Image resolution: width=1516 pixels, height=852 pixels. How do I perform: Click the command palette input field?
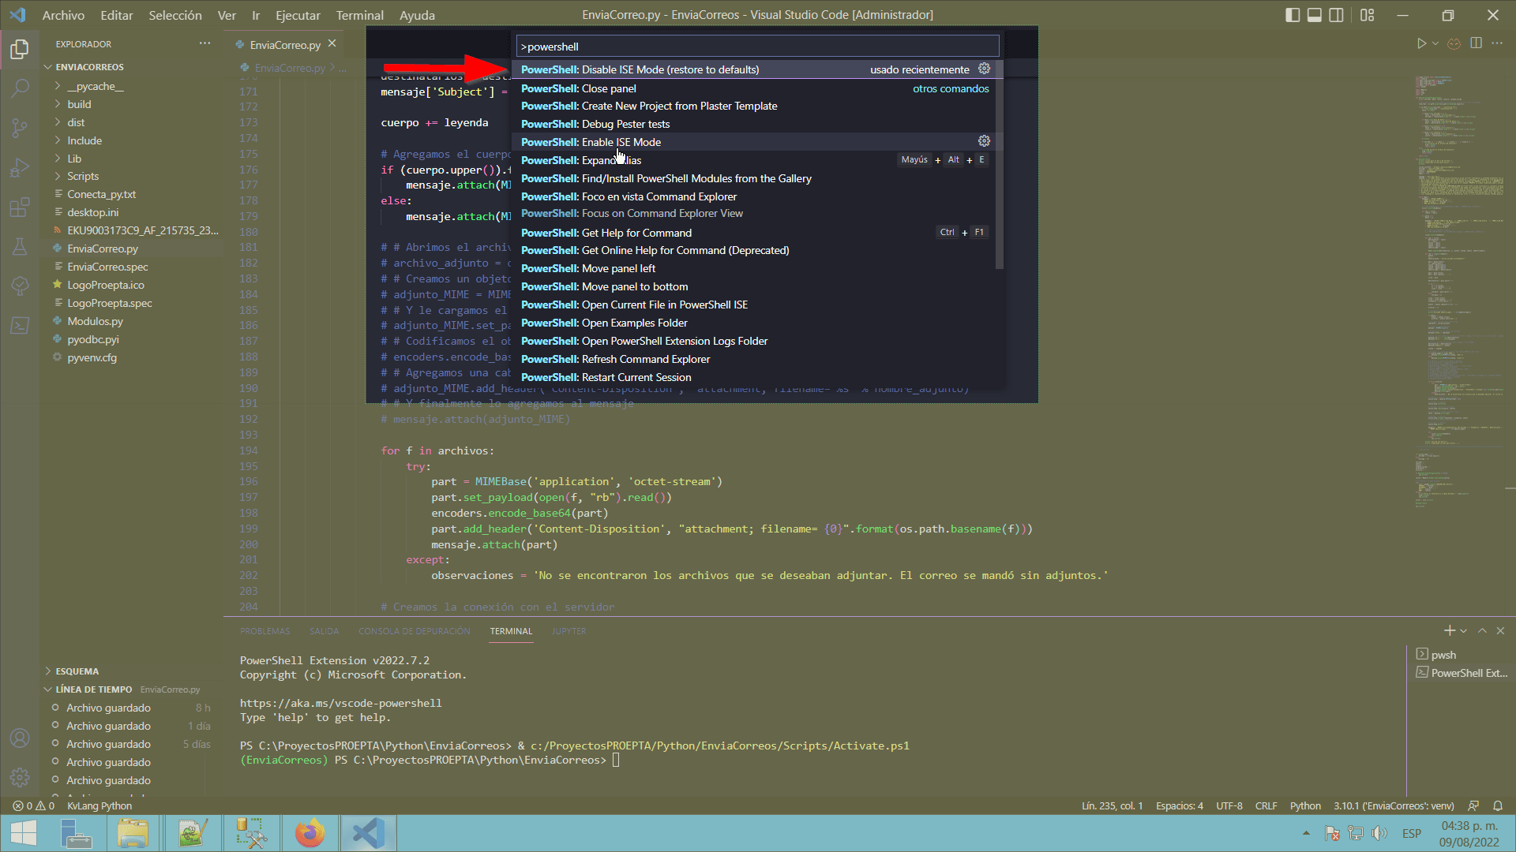point(757,47)
